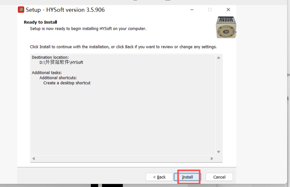Click the "Additional tasks:" line in summary

[47, 73]
